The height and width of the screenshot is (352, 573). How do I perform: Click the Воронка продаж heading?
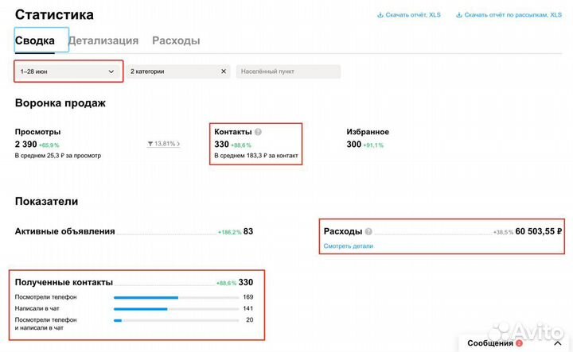(60, 103)
